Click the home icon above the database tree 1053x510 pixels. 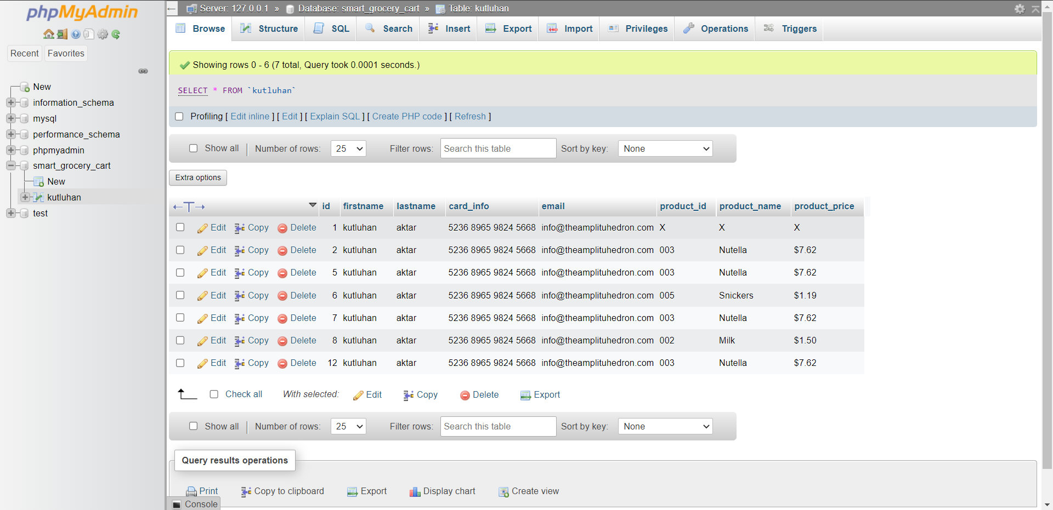pos(48,34)
